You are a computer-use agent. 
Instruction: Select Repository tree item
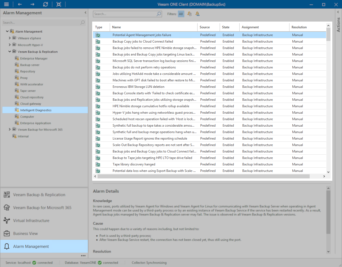click(27, 71)
